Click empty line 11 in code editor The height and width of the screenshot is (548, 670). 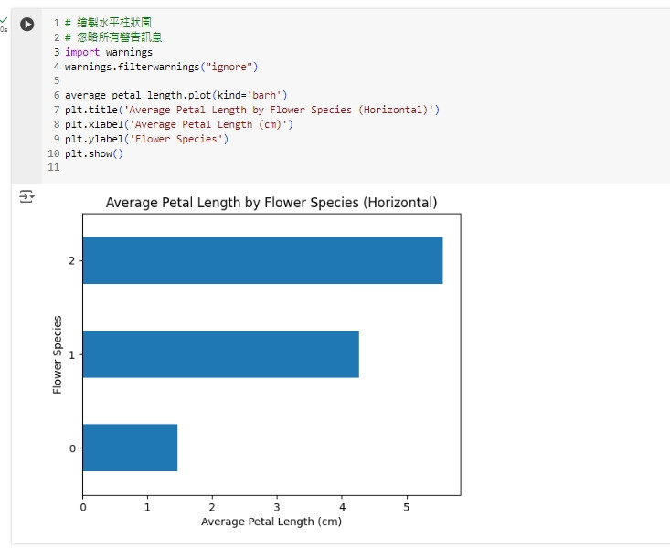183,168
